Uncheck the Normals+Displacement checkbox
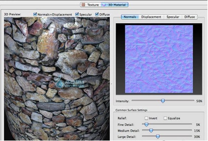 pos(35,14)
